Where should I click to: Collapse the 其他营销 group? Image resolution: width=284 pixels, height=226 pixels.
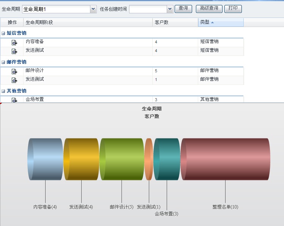[3, 91]
